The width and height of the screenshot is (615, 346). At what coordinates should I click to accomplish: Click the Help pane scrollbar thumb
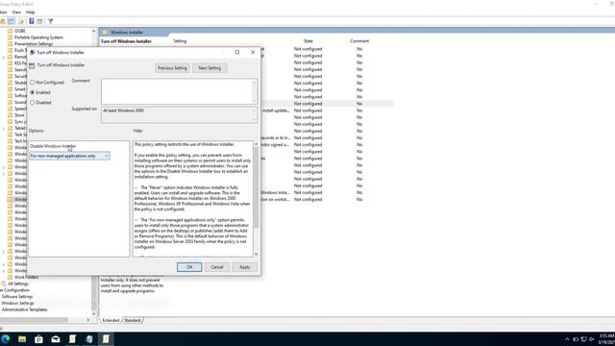click(257, 187)
